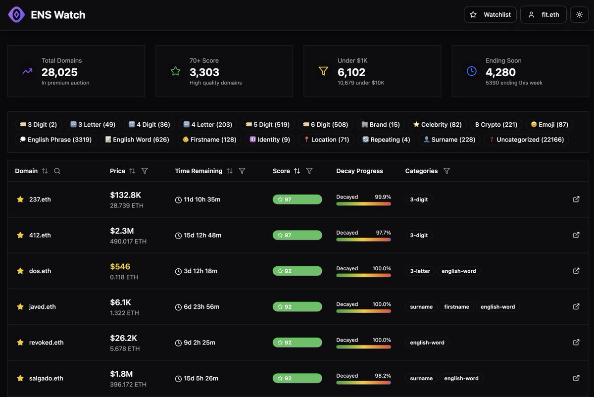Screen dimensions: 594x397
Task: Click decay progress bar for dos.eth
Action: 363,275
